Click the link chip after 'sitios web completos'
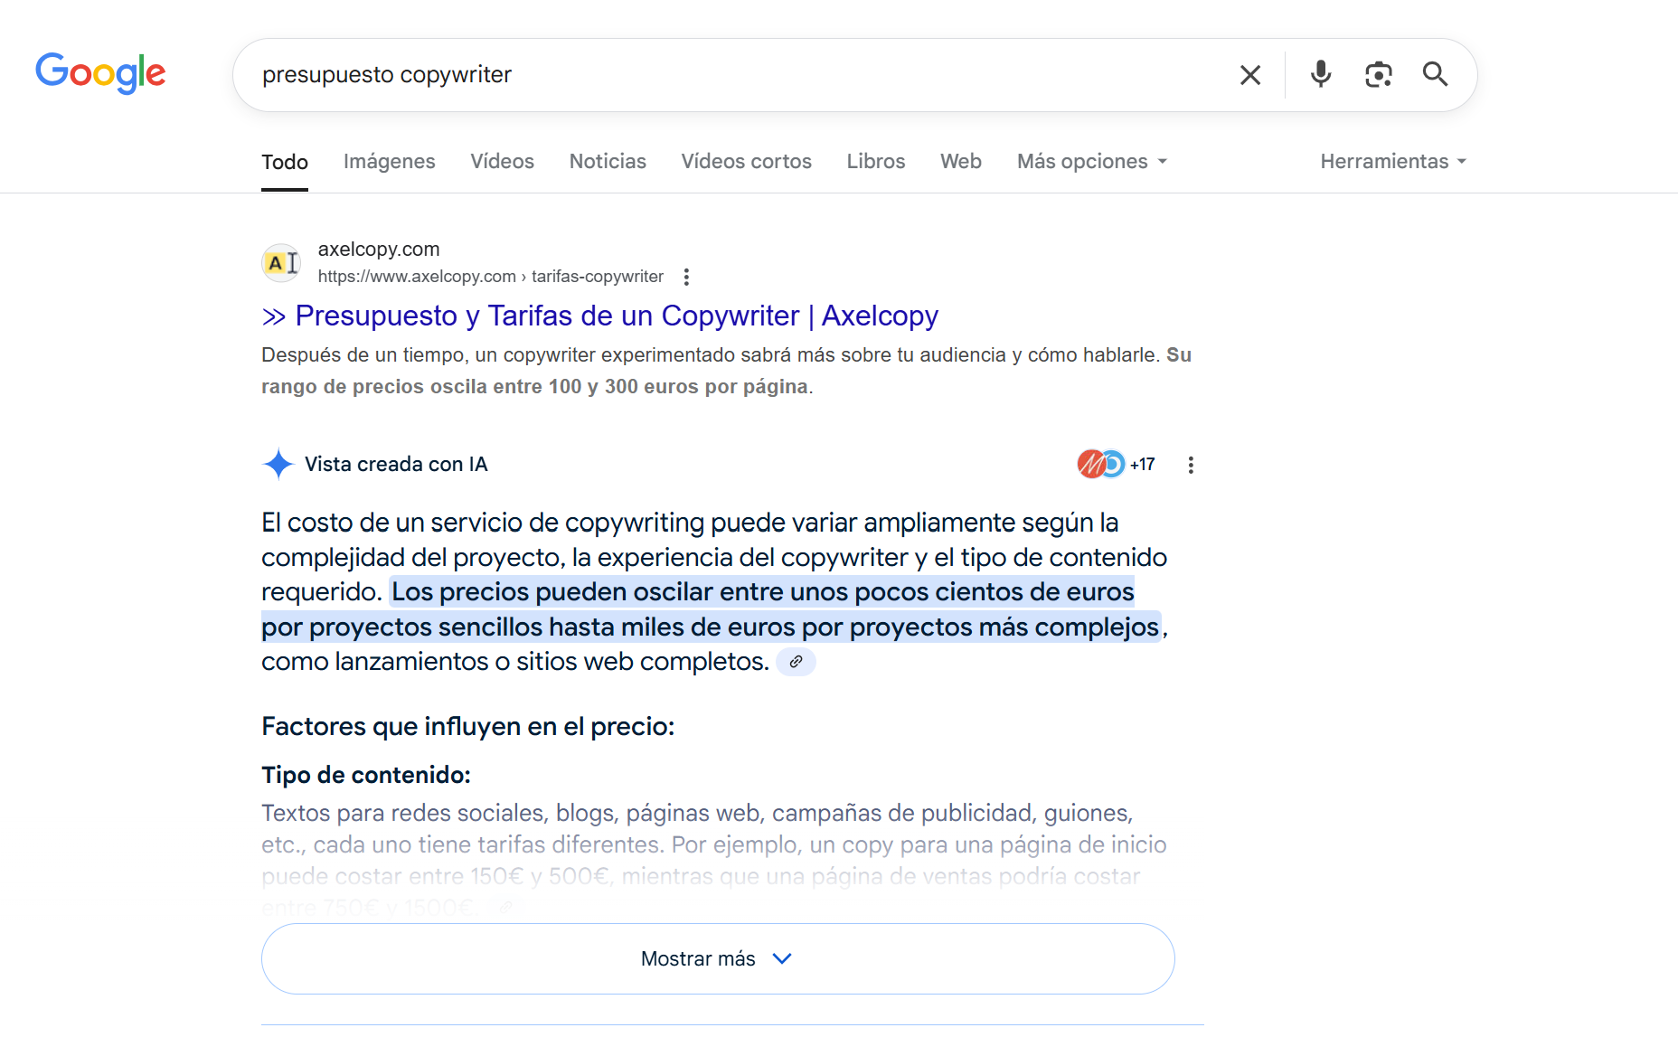The width and height of the screenshot is (1678, 1056). (x=796, y=662)
